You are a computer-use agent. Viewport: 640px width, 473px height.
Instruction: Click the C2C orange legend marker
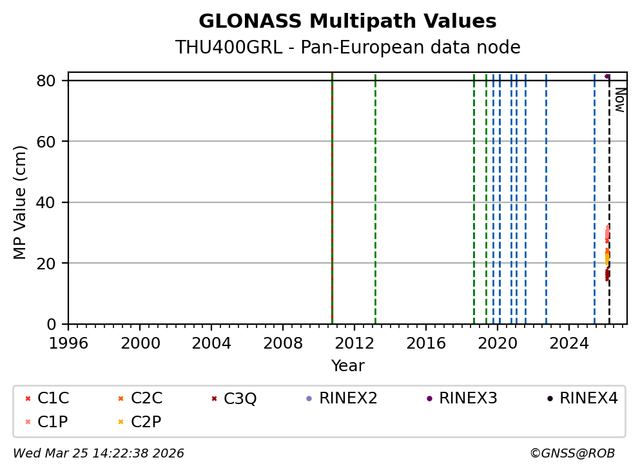coord(121,399)
